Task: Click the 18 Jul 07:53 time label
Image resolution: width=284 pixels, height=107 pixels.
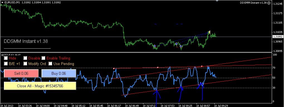Action: pyautogui.click(x=168, y=105)
